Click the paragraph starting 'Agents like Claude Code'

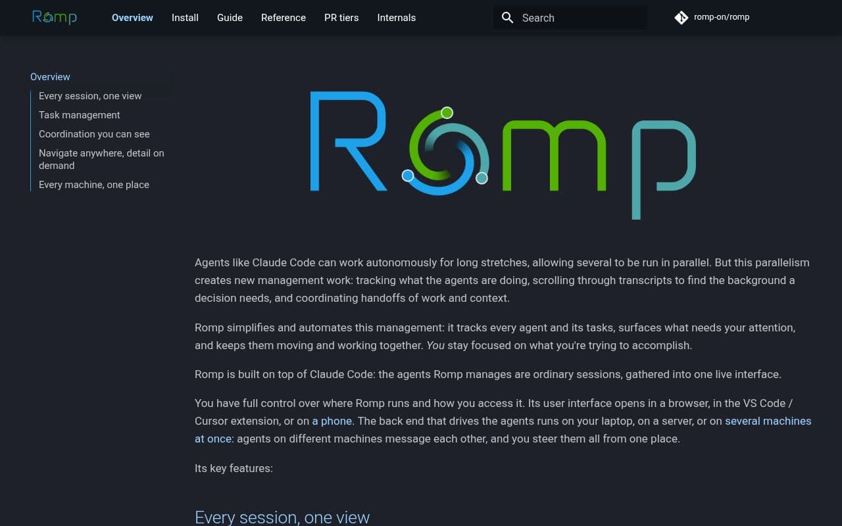coord(503,280)
